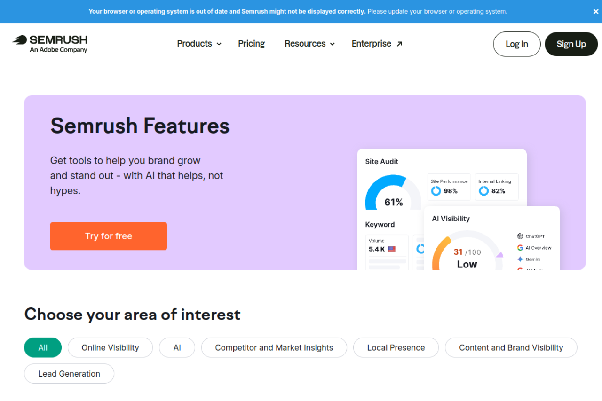
Task: Click the Internal Linking ring icon
Action: pyautogui.click(x=483, y=191)
